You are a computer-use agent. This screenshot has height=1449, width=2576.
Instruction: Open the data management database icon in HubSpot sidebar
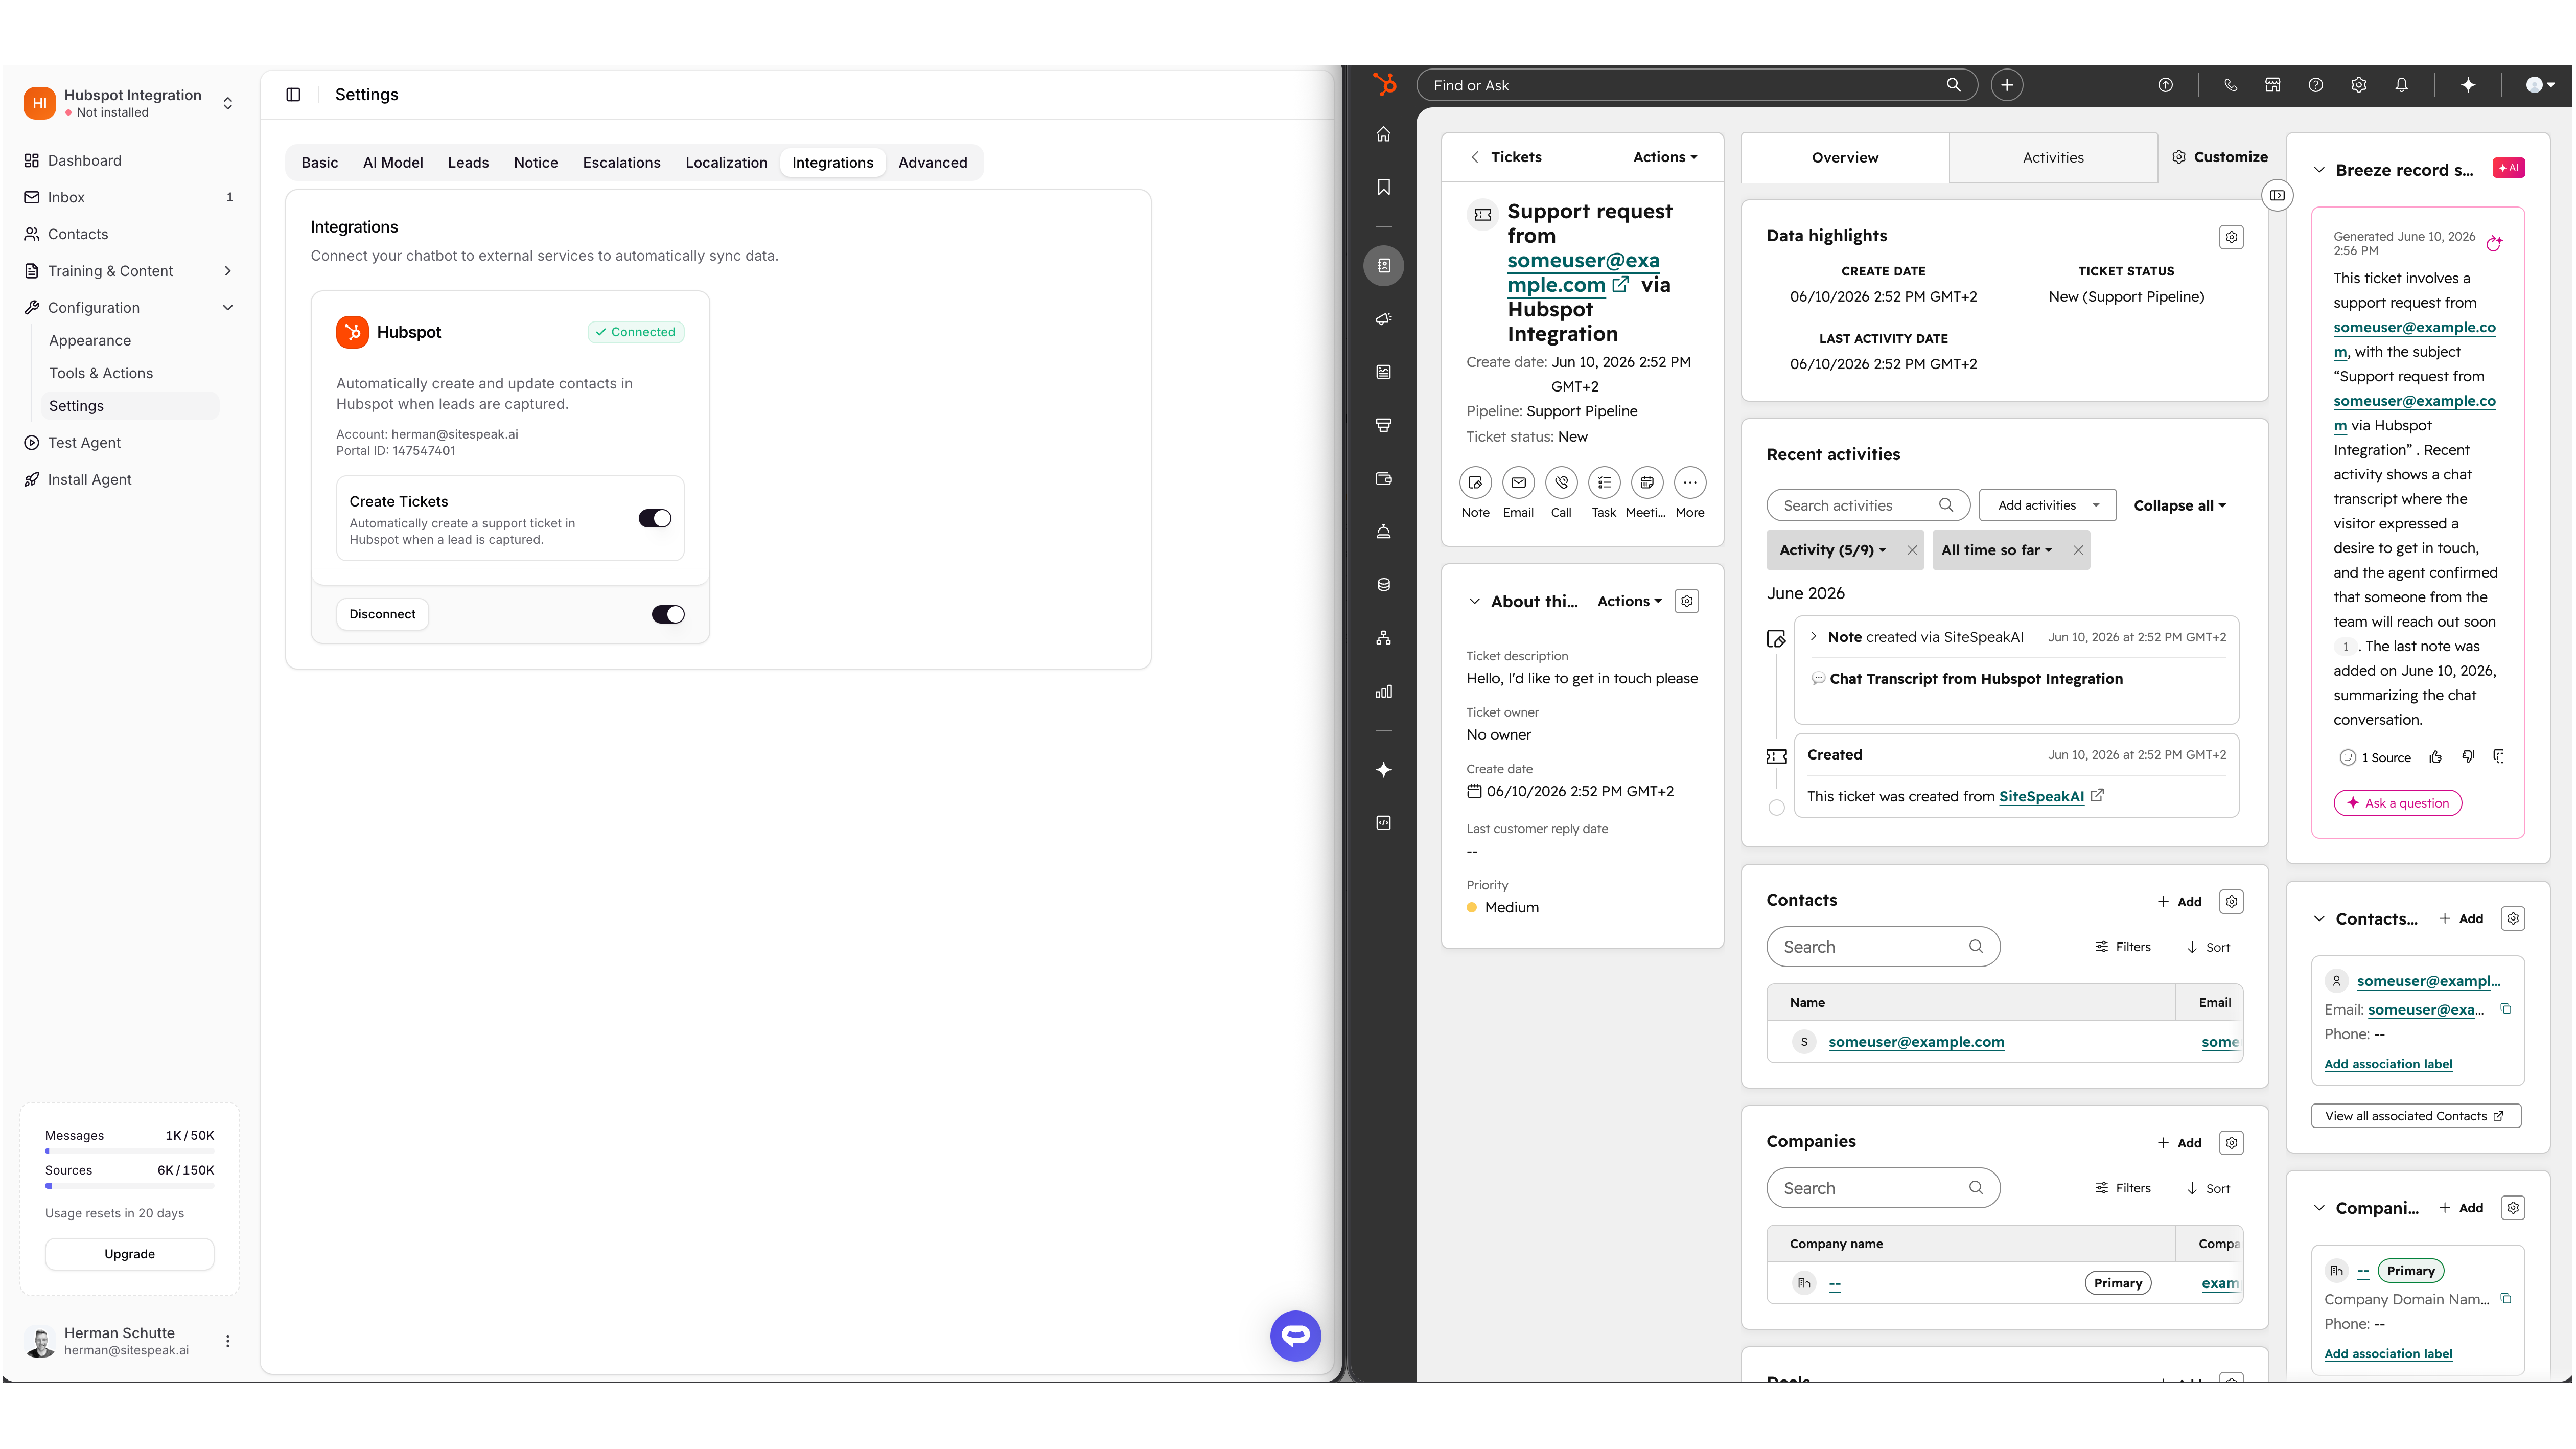click(1384, 585)
